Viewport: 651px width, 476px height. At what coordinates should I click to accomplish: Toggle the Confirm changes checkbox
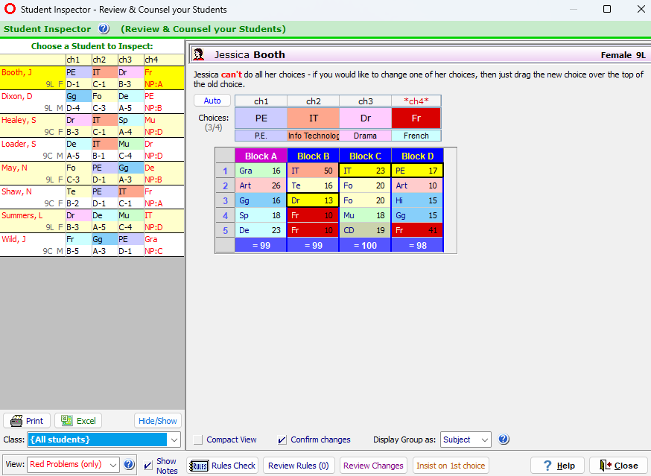point(282,439)
